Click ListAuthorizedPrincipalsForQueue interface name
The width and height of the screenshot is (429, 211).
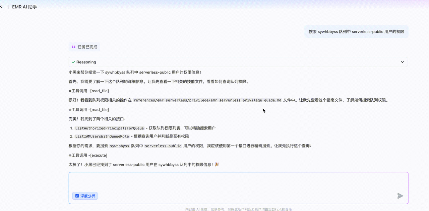coord(110,128)
